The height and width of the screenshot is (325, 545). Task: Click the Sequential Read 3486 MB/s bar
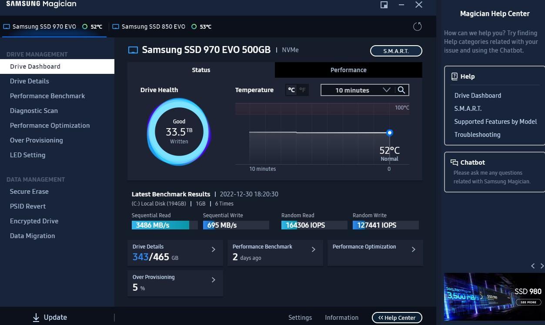(164, 225)
